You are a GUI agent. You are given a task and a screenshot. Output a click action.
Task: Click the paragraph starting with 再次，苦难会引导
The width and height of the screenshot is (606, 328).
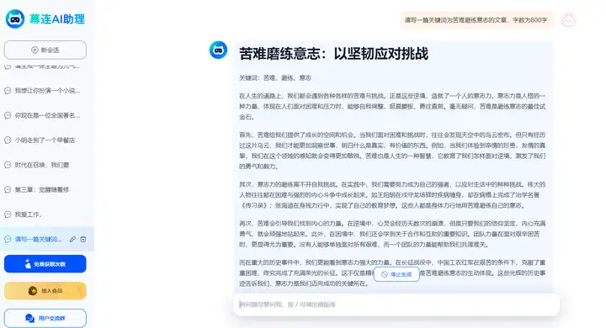click(x=392, y=234)
